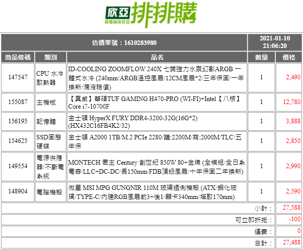Click the 電源供應器/不斷電系統 category cell
The image size is (303, 250).
(51, 167)
